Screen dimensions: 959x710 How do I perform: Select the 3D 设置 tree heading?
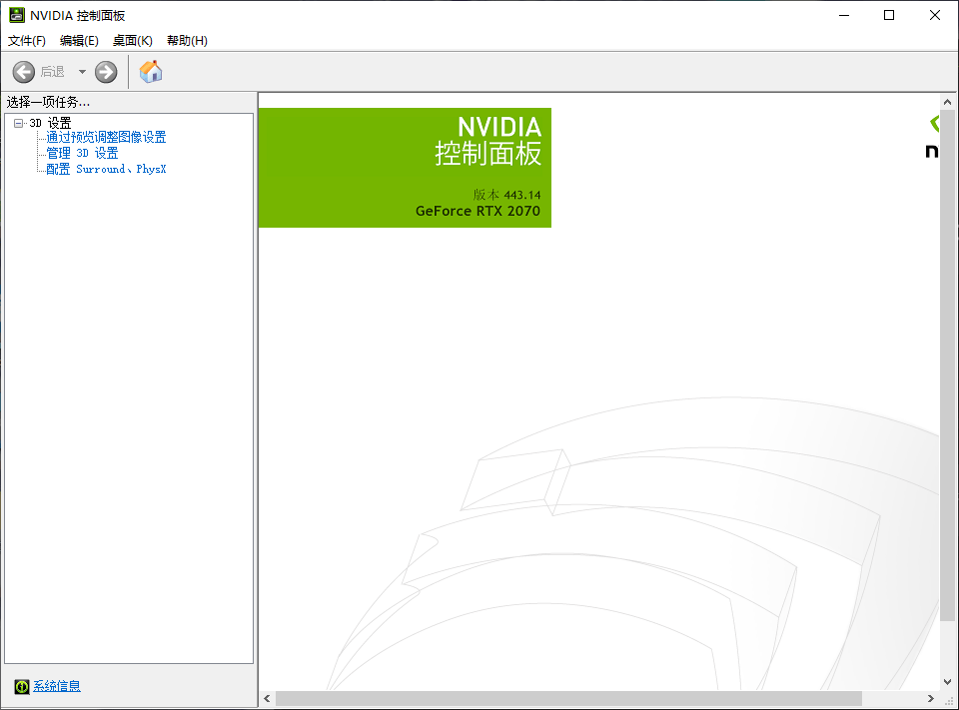tap(50, 123)
